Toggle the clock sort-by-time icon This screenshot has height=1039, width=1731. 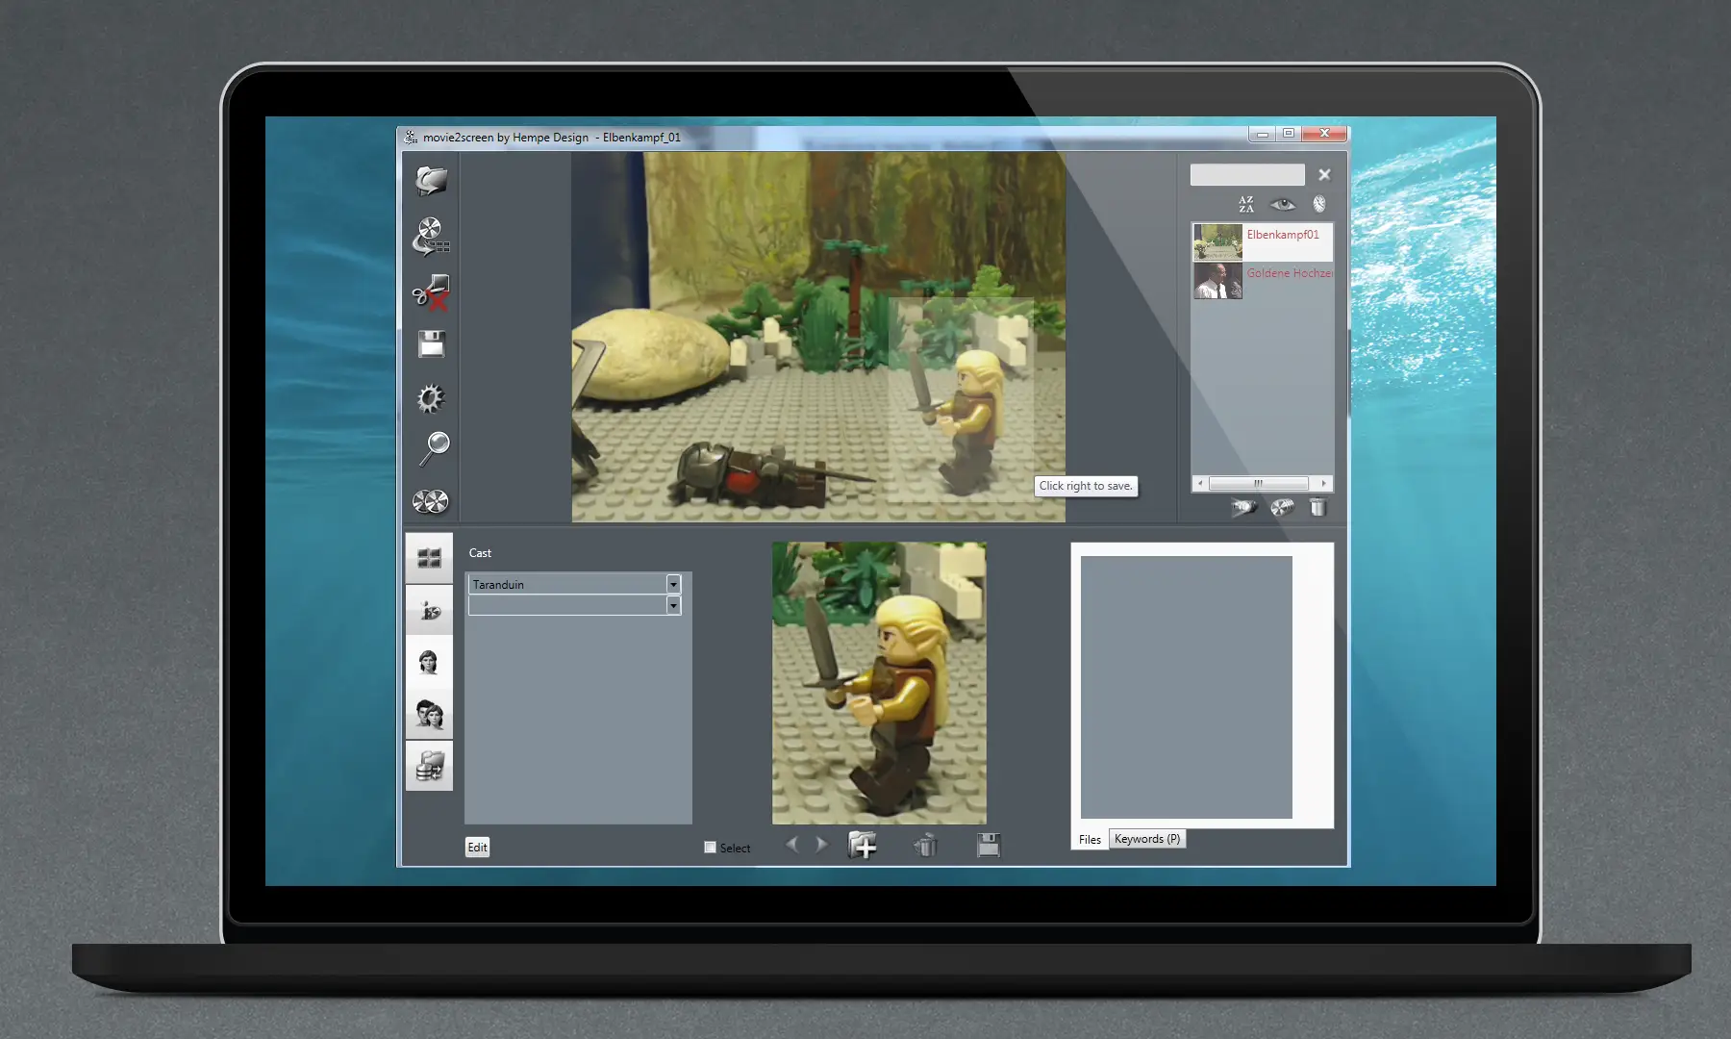[x=1319, y=204]
